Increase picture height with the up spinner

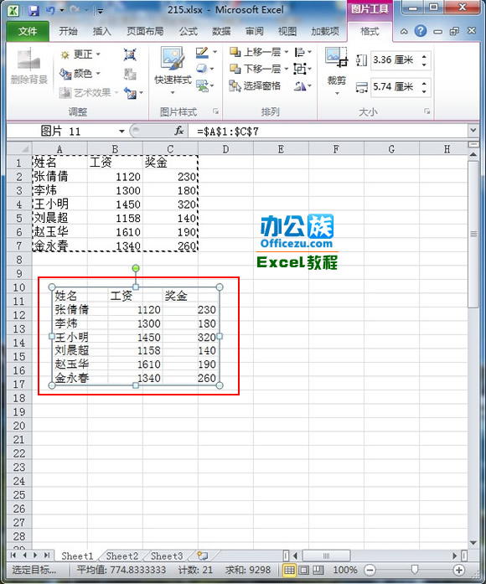424,56
